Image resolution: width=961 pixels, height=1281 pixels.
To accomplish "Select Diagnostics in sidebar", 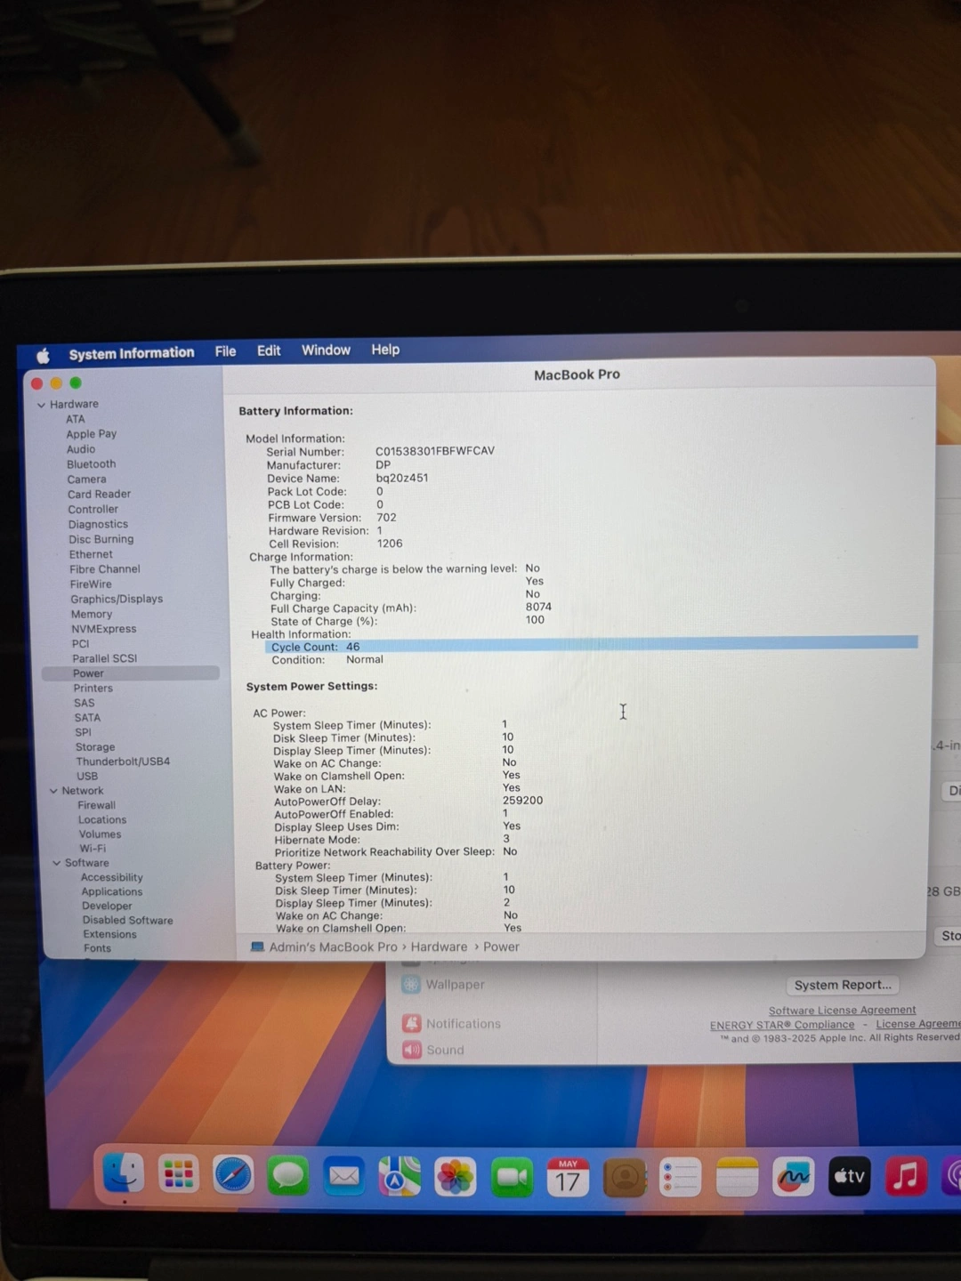I will click(98, 525).
